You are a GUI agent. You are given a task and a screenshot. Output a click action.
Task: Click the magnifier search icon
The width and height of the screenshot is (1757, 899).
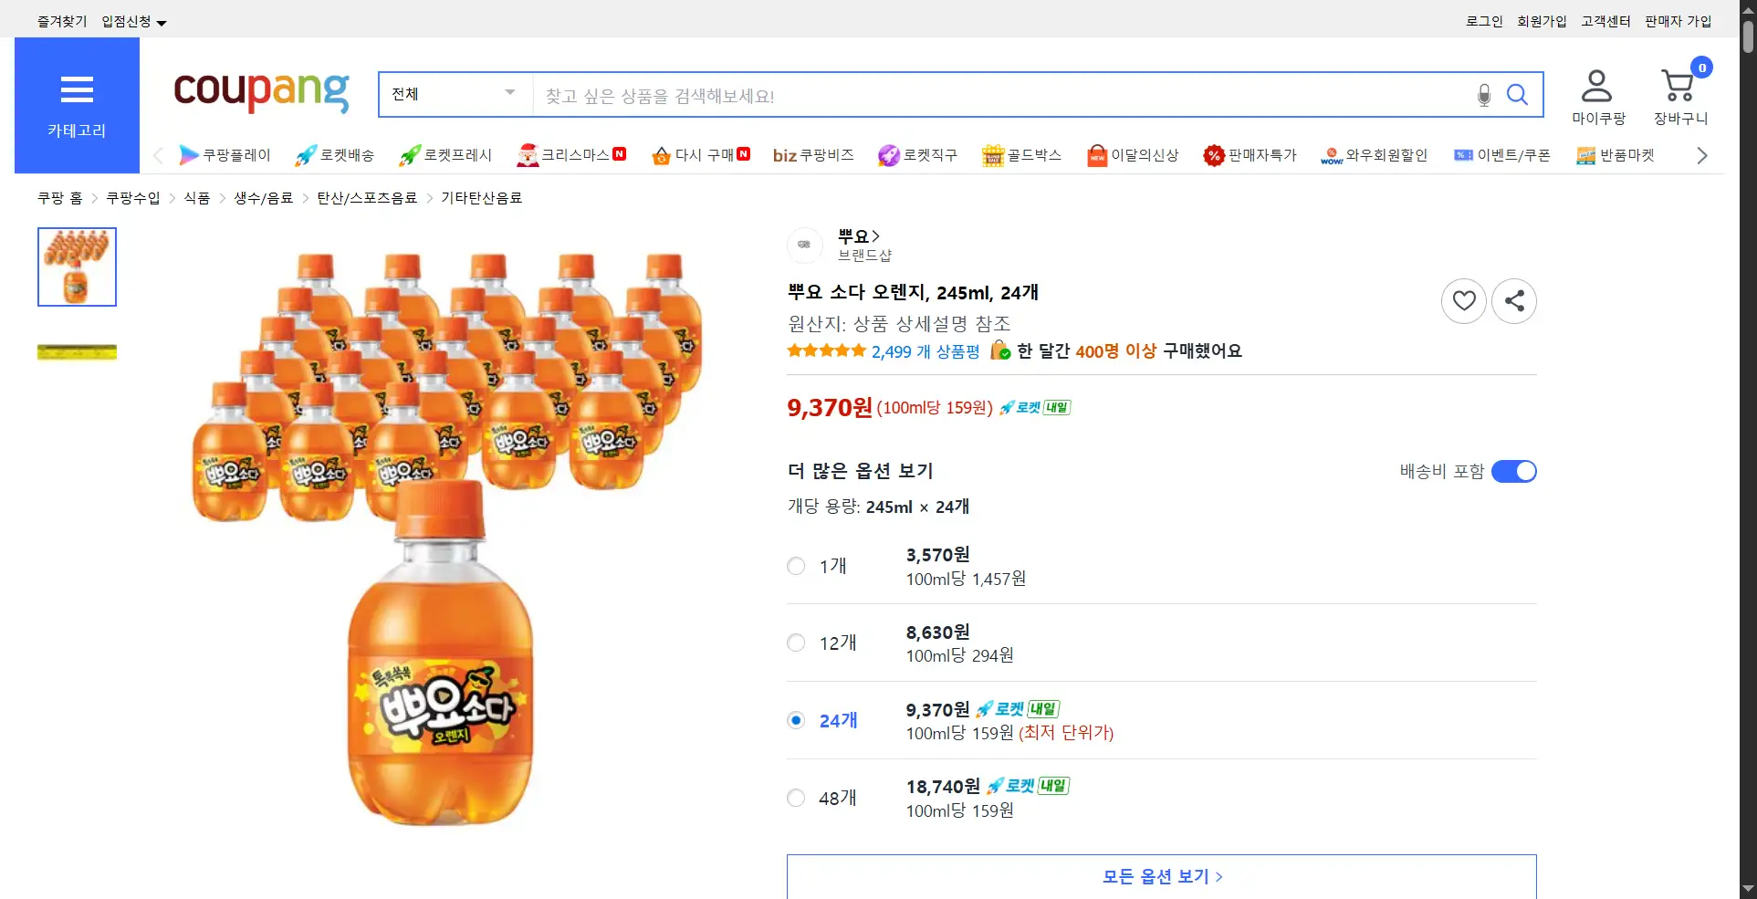(1517, 95)
